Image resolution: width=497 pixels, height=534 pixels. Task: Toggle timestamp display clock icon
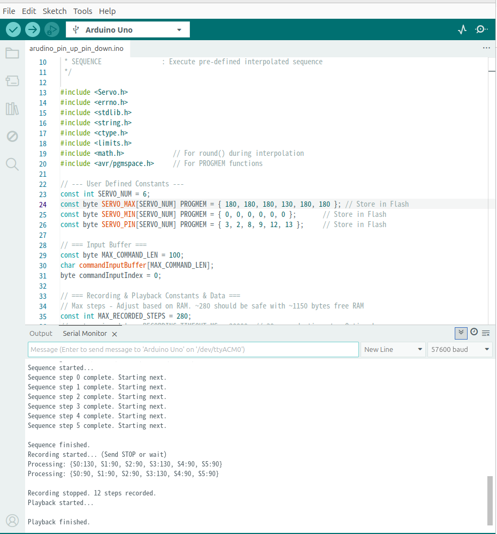click(474, 332)
